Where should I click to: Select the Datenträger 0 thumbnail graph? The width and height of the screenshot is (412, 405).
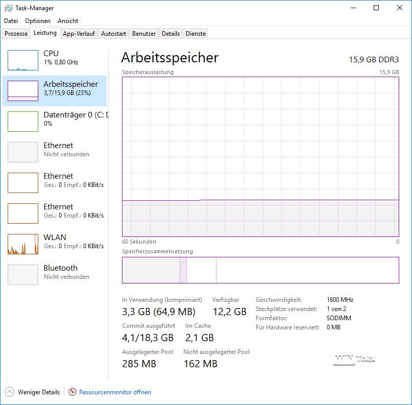[23, 122]
